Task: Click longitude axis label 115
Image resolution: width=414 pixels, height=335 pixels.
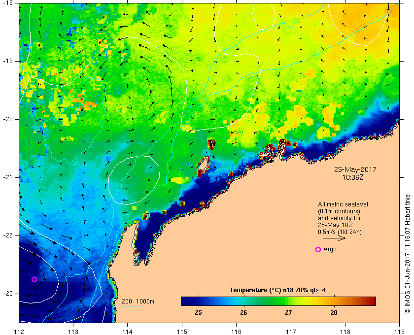Action: click(182, 331)
